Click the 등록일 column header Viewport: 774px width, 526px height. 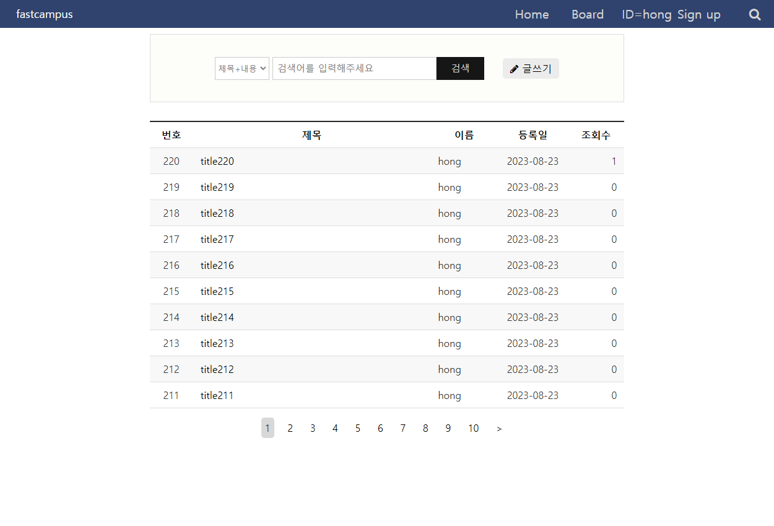(x=533, y=135)
